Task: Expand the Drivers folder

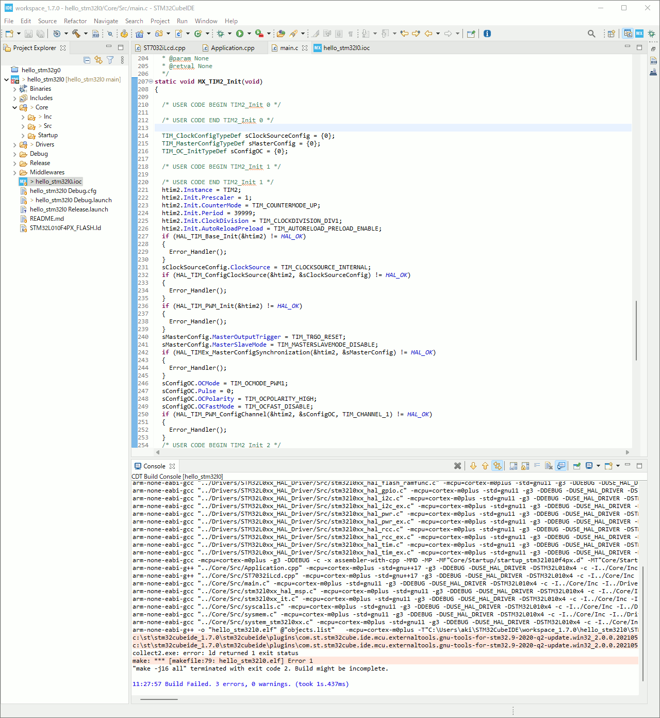Action: (14, 144)
